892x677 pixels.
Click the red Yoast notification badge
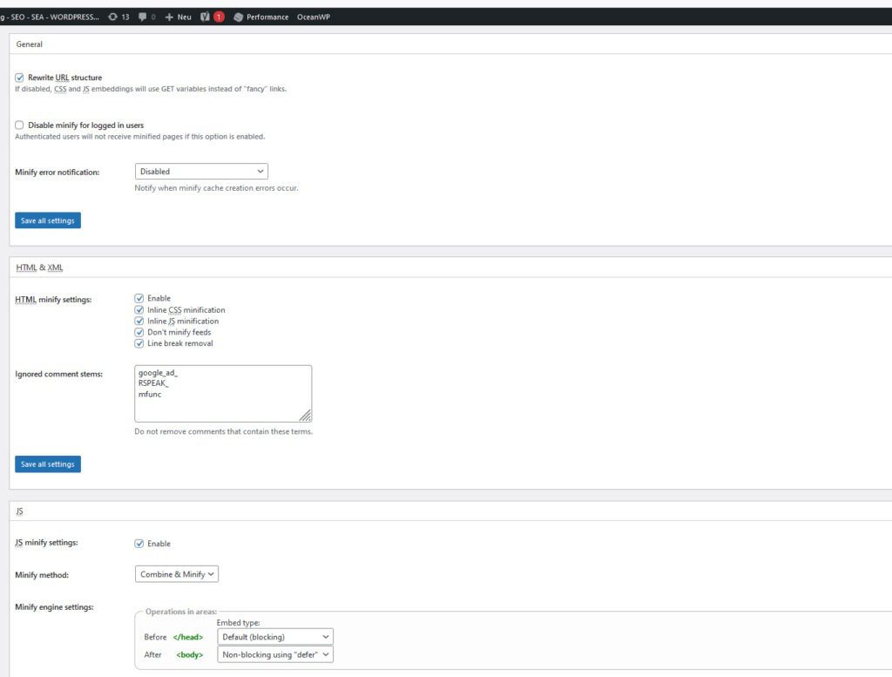219,17
